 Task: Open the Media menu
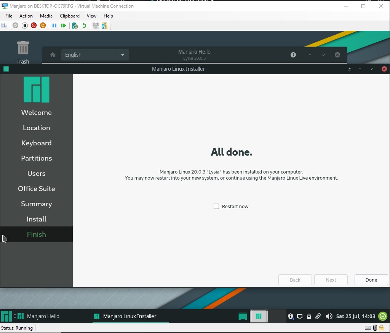tap(46, 16)
